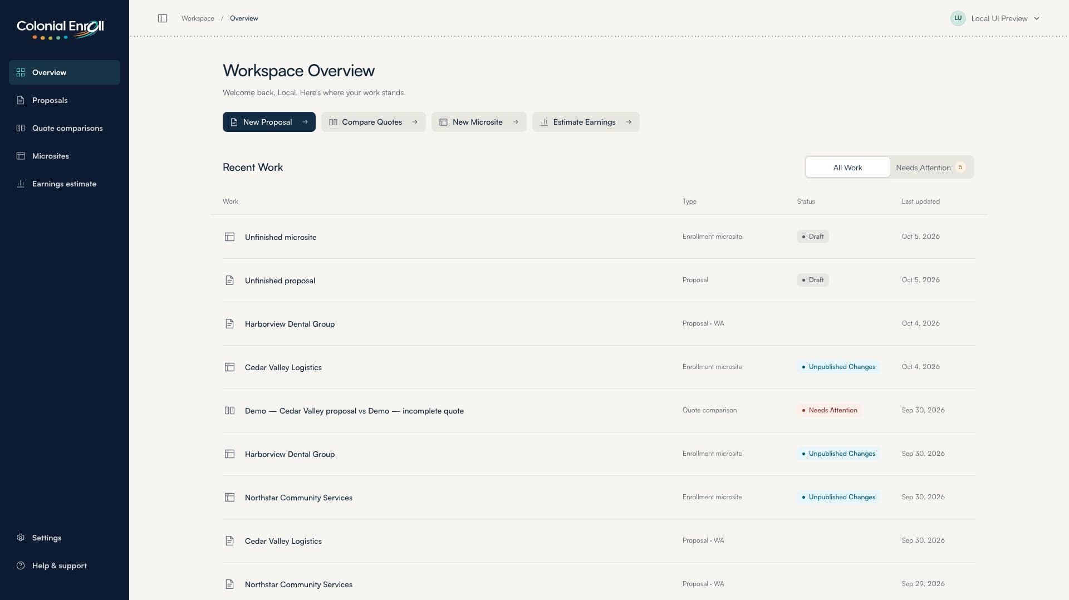Viewport: 1069px width, 600px height.
Task: Switch to the Needs Attention tab
Action: click(x=931, y=167)
